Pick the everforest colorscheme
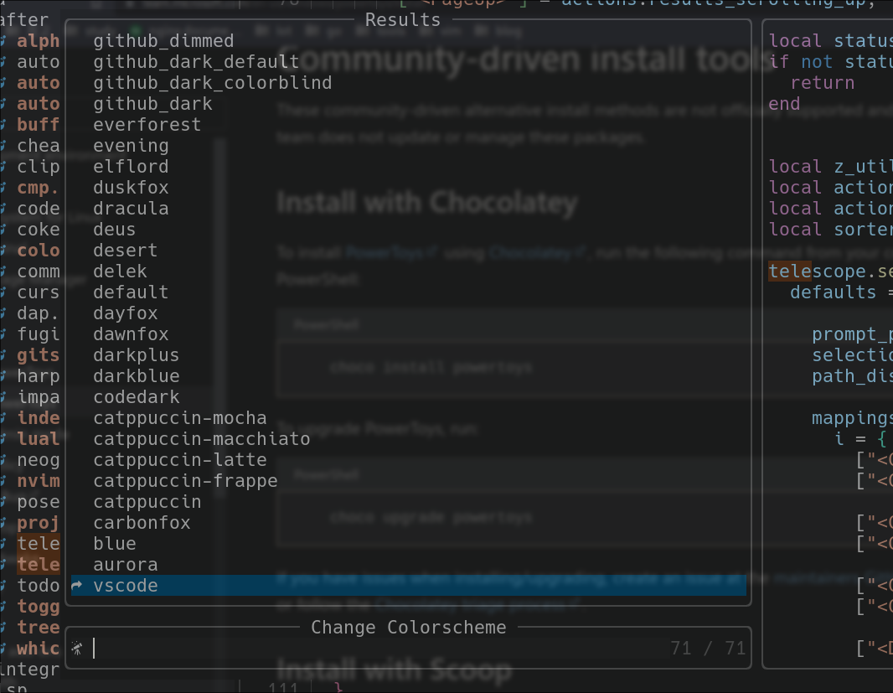 (147, 124)
